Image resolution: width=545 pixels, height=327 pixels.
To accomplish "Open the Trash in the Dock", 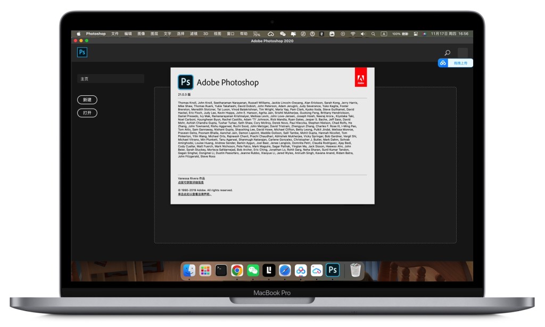I will [x=356, y=271].
